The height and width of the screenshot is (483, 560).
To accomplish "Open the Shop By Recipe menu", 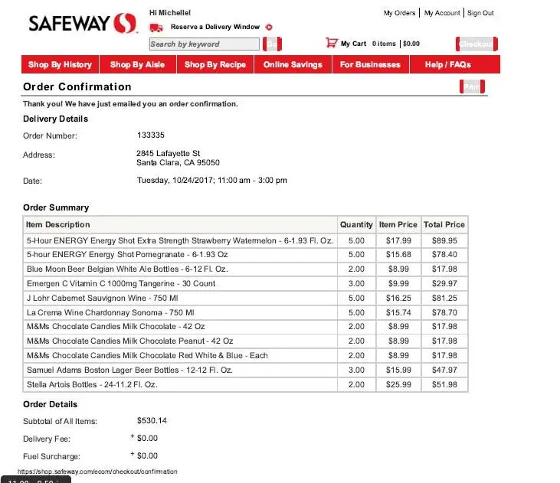I will (x=215, y=64).
